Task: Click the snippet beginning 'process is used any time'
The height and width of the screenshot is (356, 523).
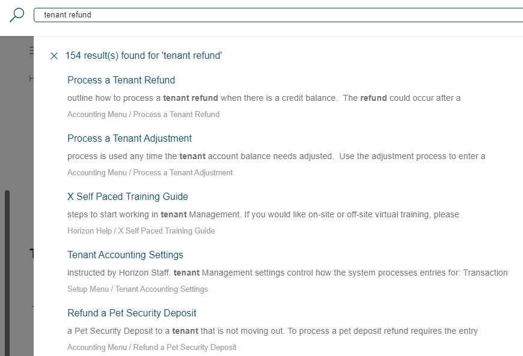Action: pyautogui.click(x=276, y=156)
